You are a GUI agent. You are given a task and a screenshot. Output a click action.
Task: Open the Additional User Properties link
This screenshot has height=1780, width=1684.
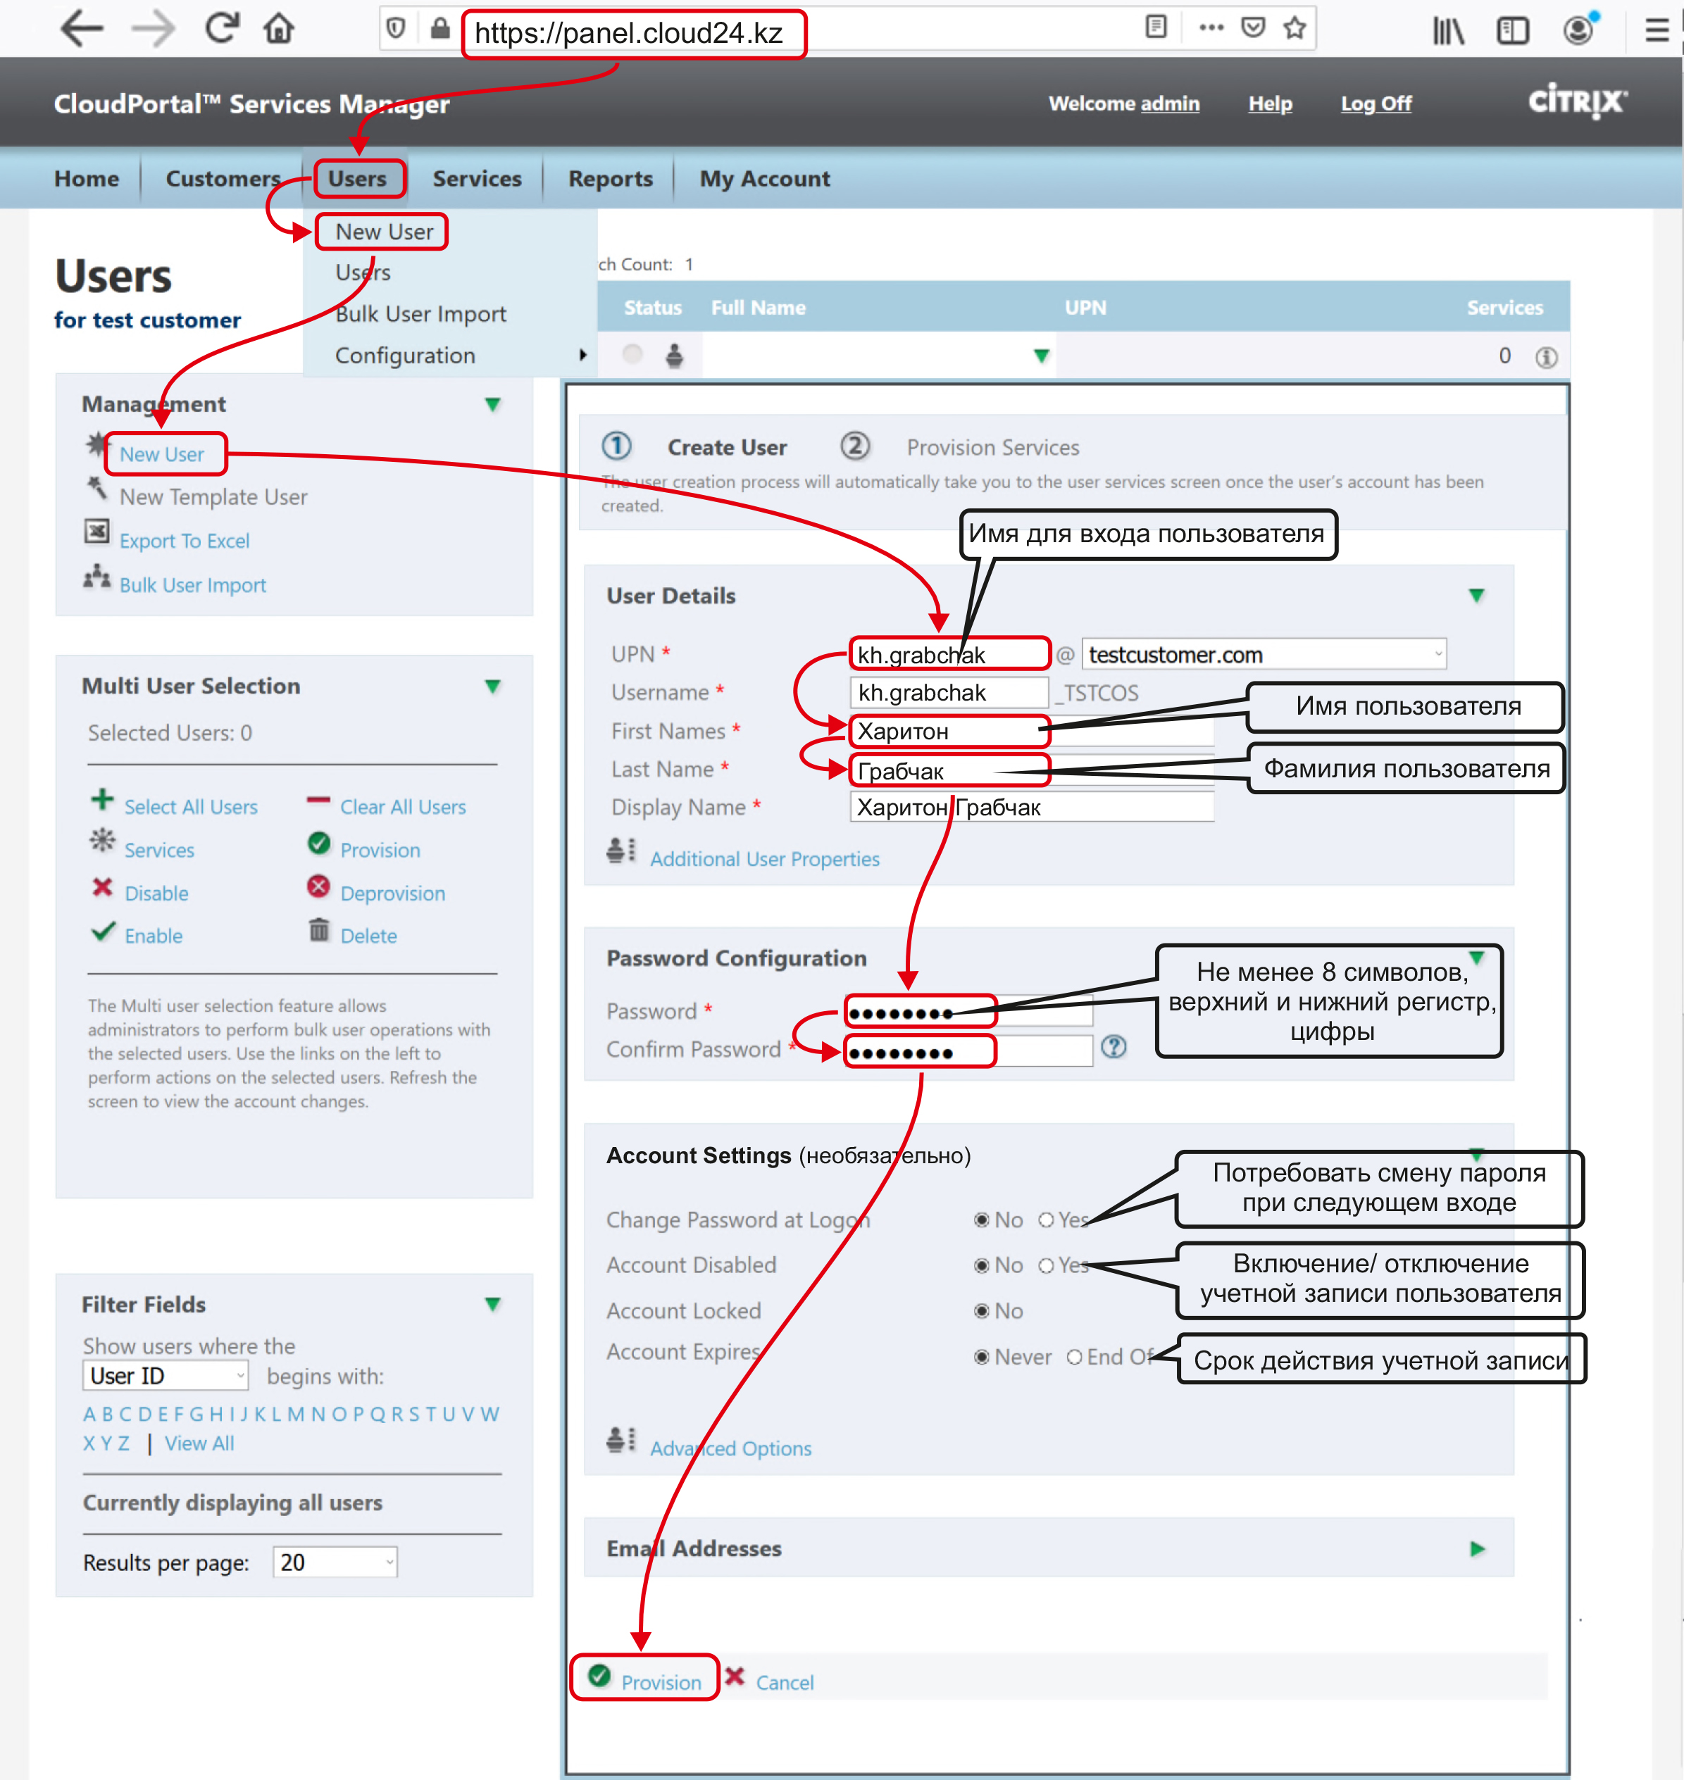764,860
